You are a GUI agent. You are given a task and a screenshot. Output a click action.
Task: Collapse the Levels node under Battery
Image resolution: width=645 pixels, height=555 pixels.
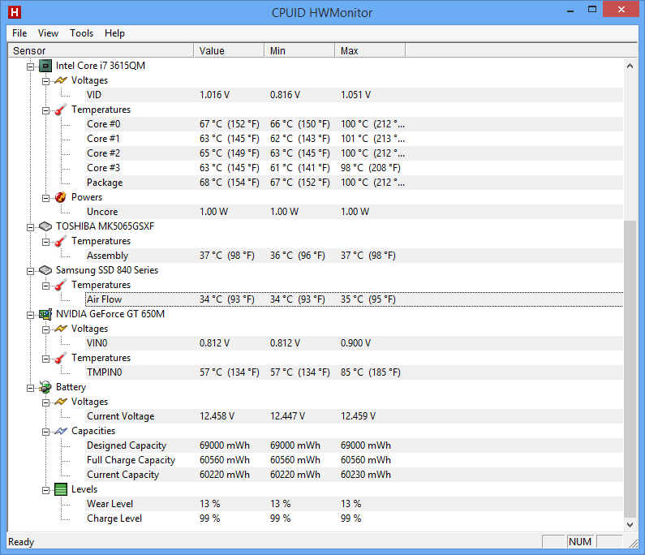[x=45, y=490]
